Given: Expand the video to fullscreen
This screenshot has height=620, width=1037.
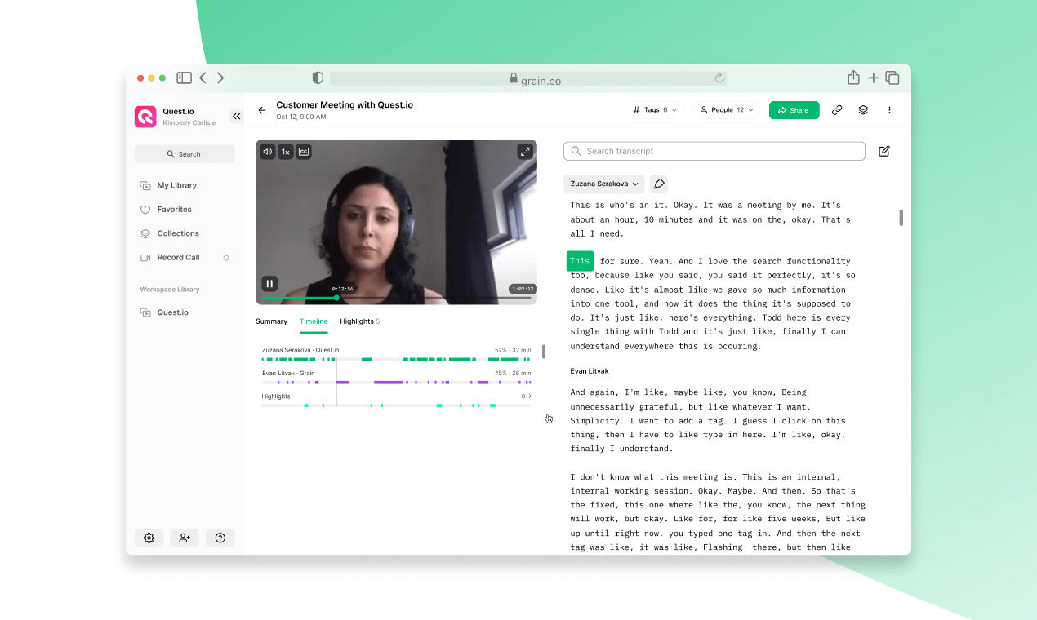Looking at the screenshot, I should [525, 151].
